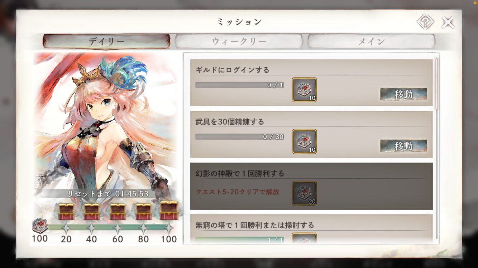Tap the locked 幻影の神殿 reward icon
Viewport: 478px width, 268px height.
304,193
